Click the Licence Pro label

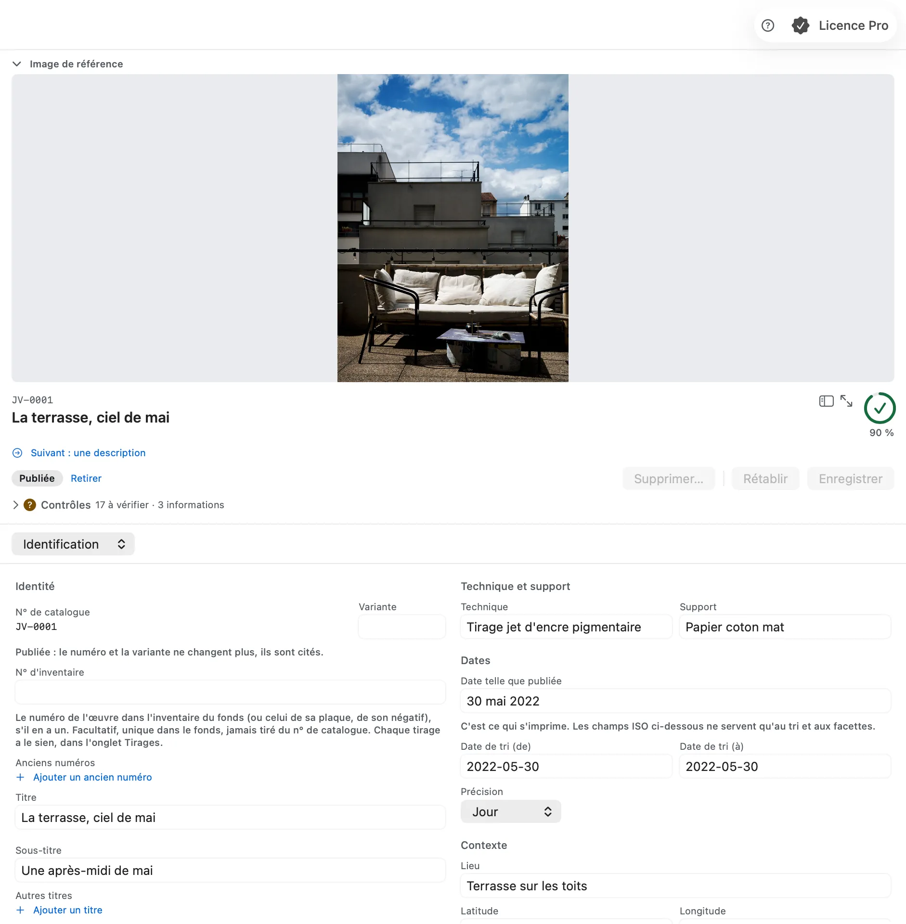pyautogui.click(x=854, y=26)
